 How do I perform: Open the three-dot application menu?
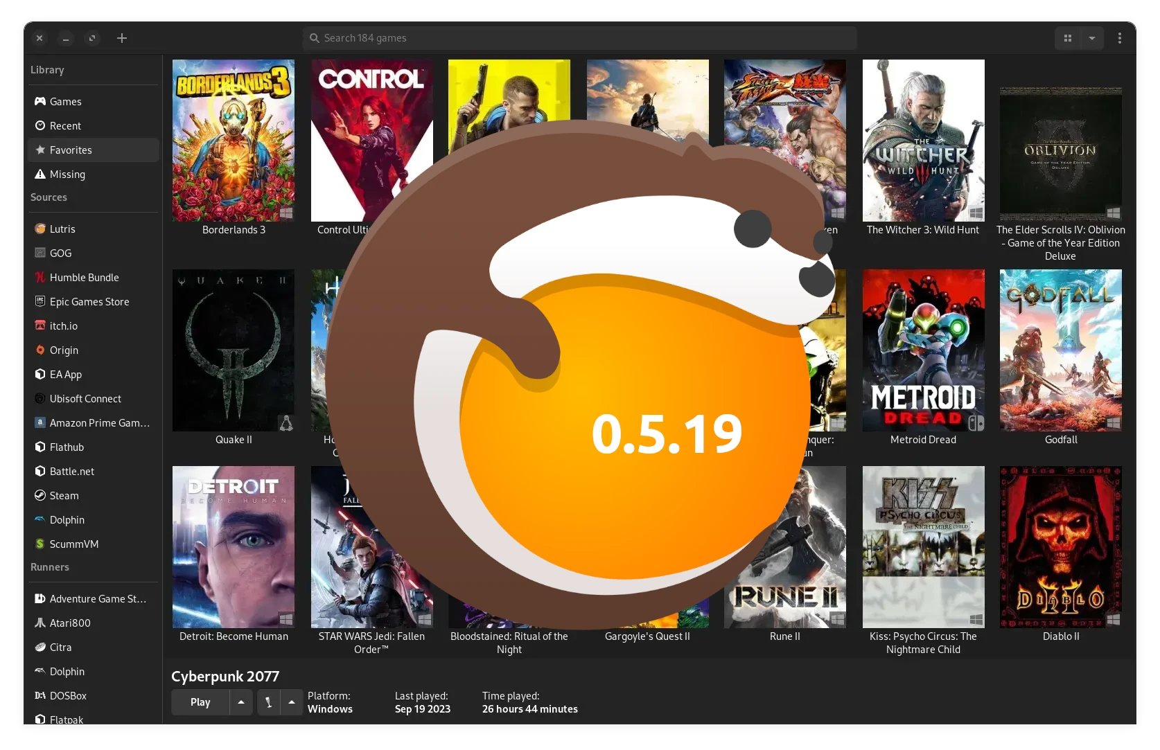click(x=1120, y=38)
